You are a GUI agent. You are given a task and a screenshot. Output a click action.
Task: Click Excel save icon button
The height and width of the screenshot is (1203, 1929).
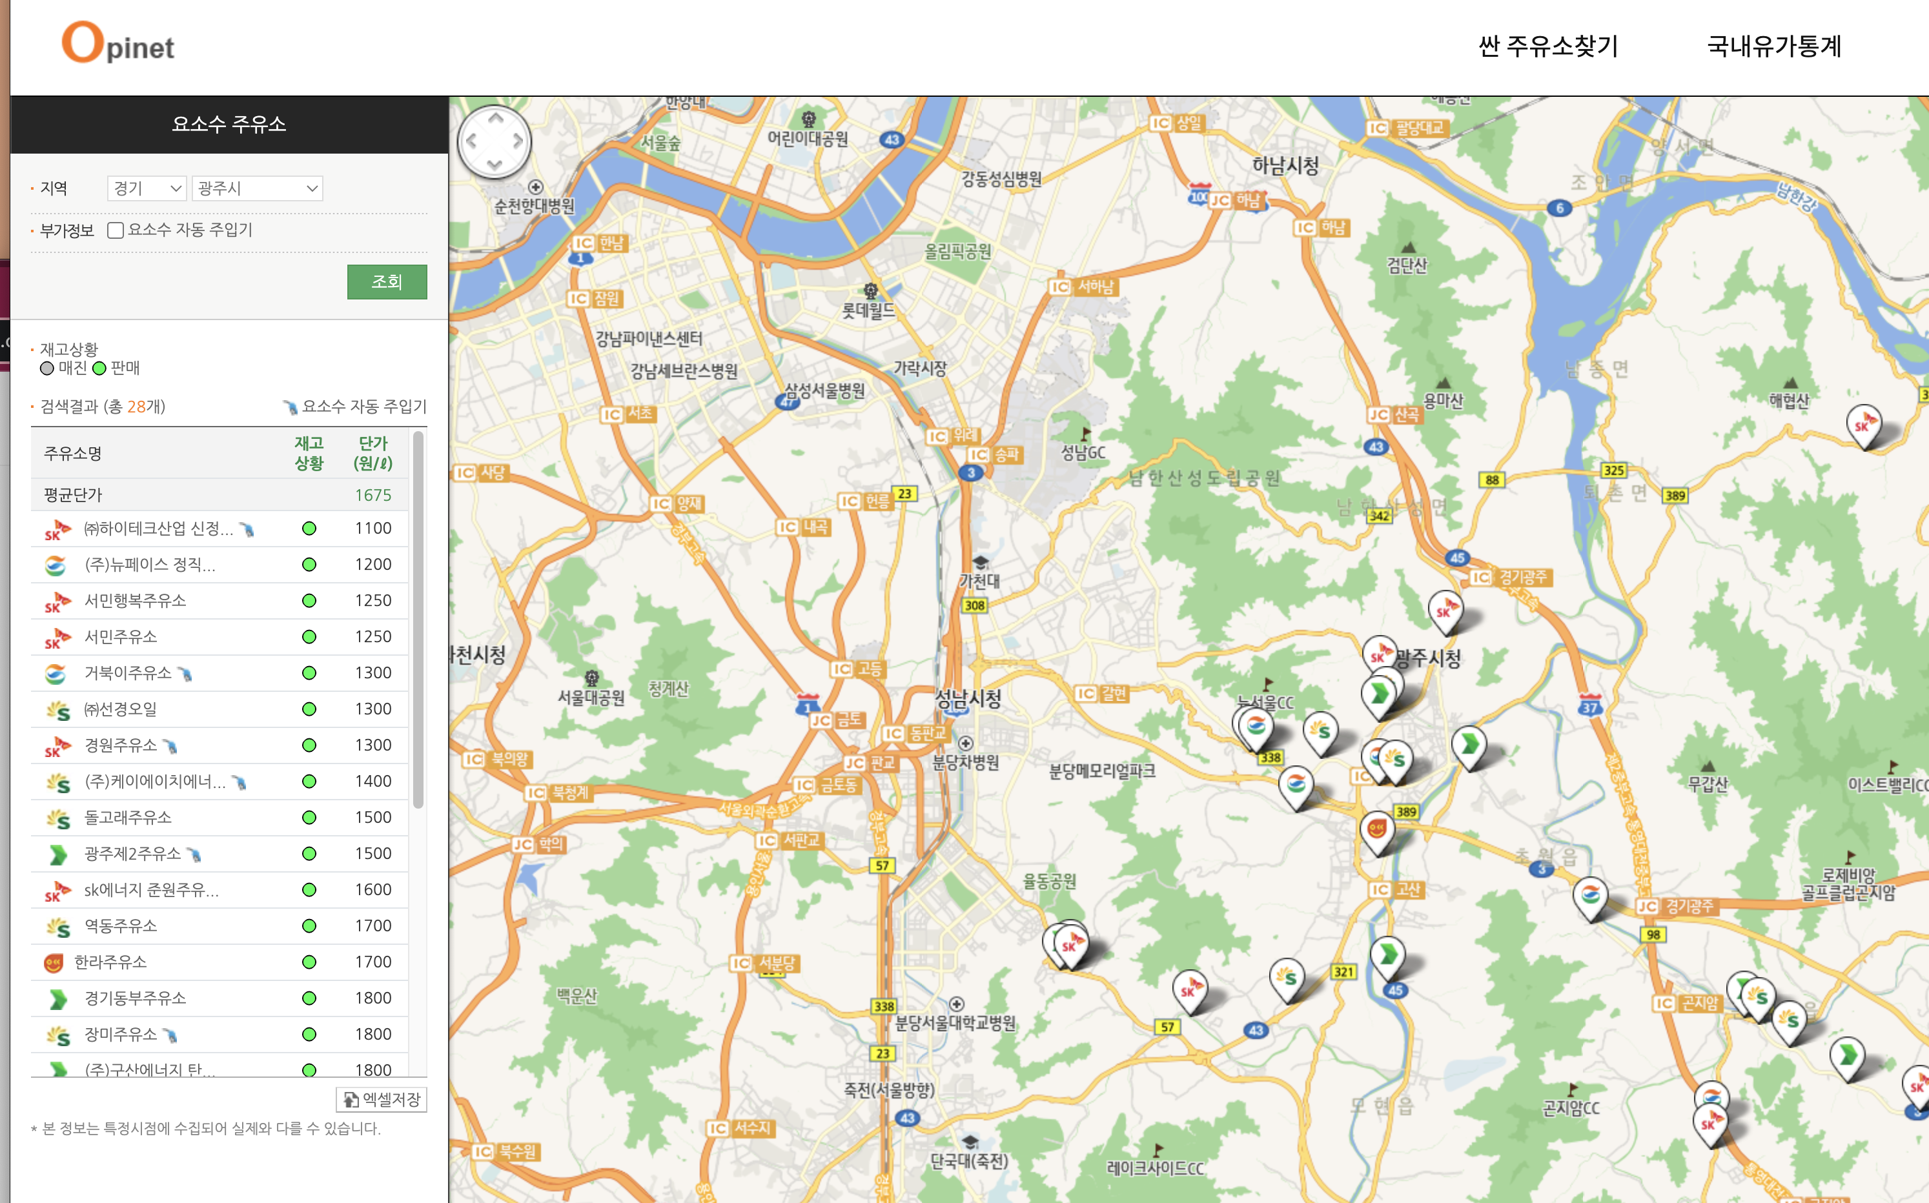[x=381, y=1100]
